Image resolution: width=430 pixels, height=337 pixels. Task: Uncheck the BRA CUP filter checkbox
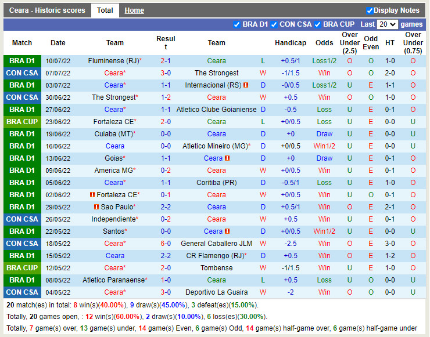click(317, 24)
